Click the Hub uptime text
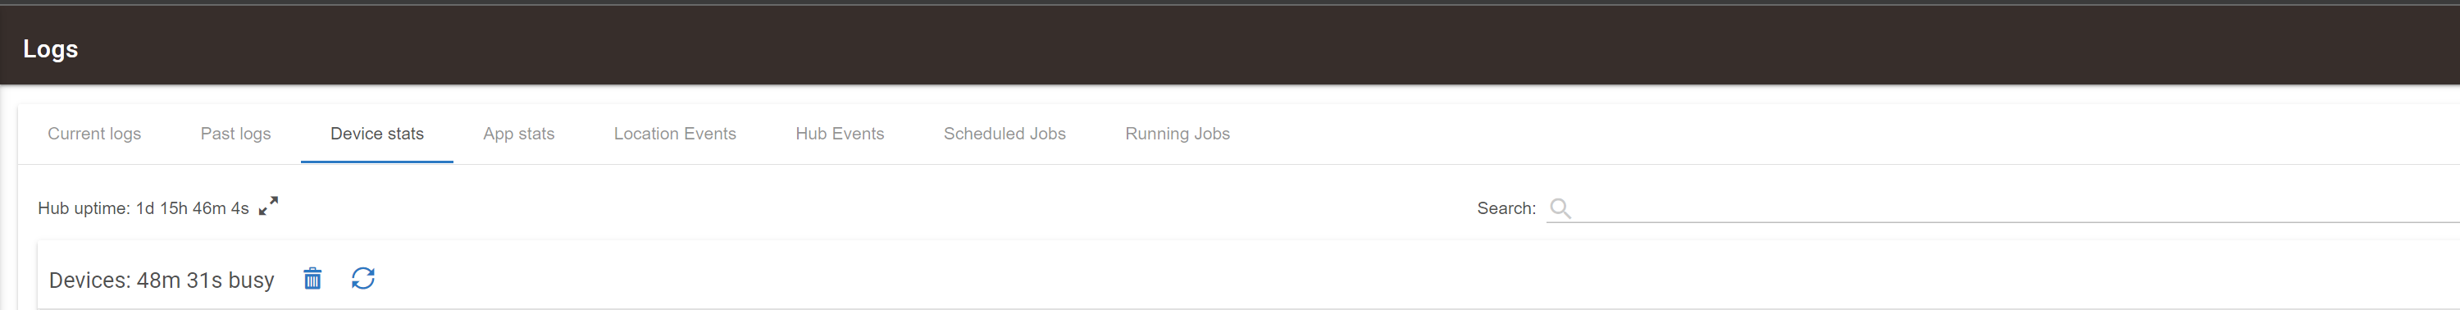The height and width of the screenshot is (310, 2460). tap(143, 208)
